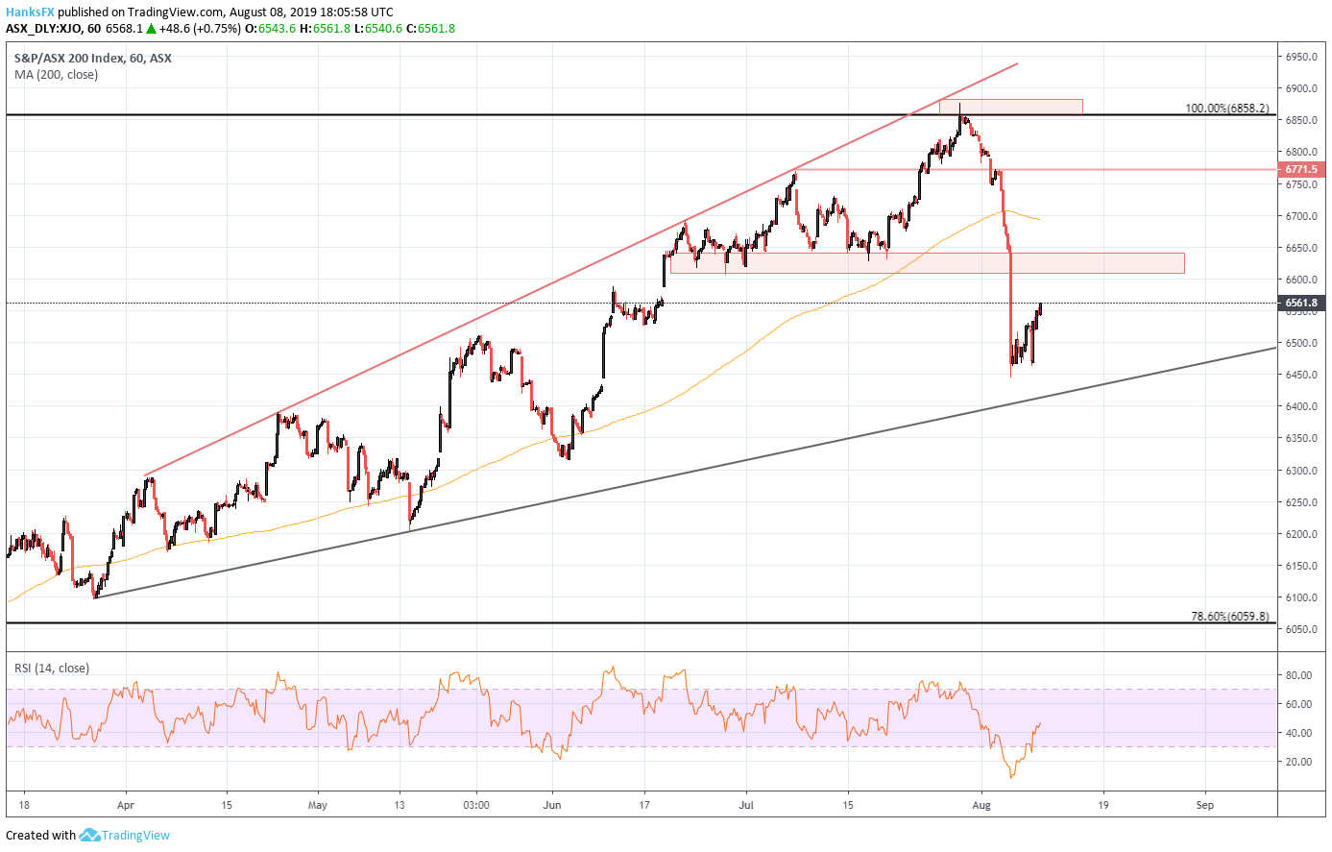Click the C:6561.8 close value
Viewport: 1332px width, 852px height.
[430, 28]
